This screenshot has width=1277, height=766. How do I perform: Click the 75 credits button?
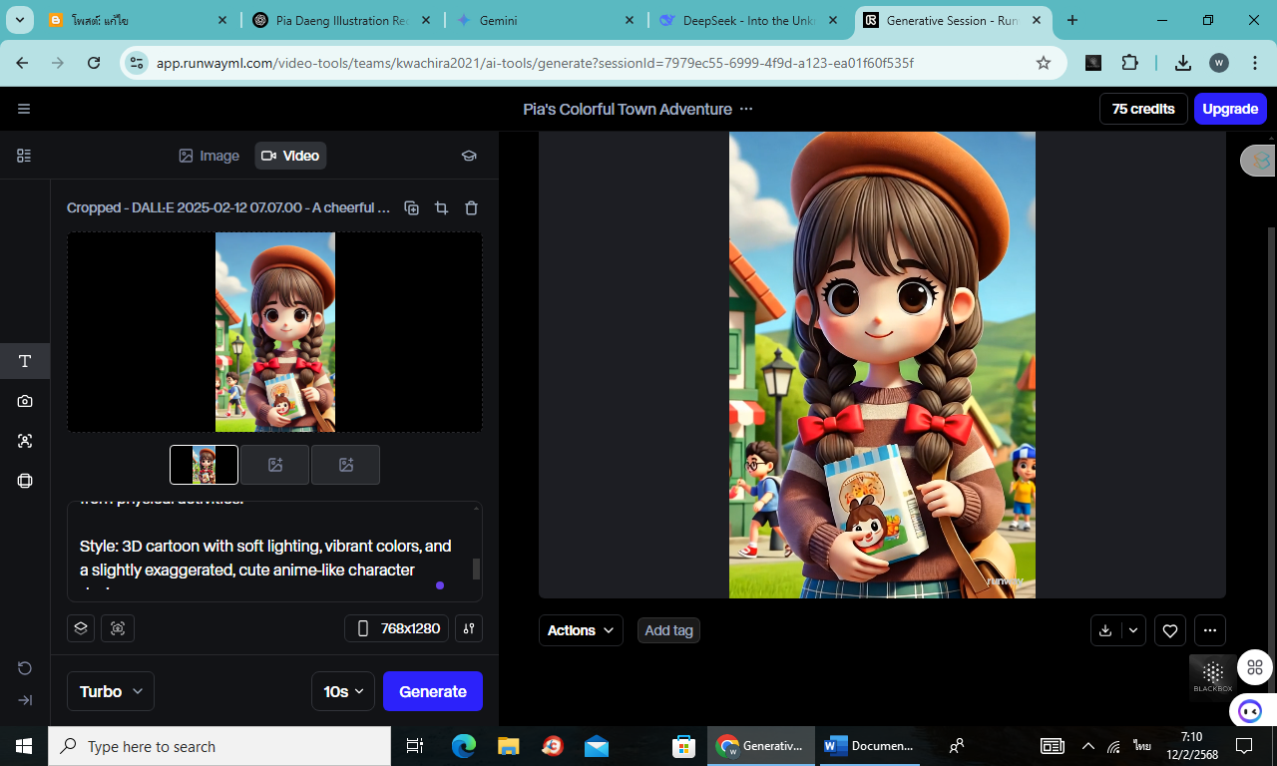tap(1143, 109)
